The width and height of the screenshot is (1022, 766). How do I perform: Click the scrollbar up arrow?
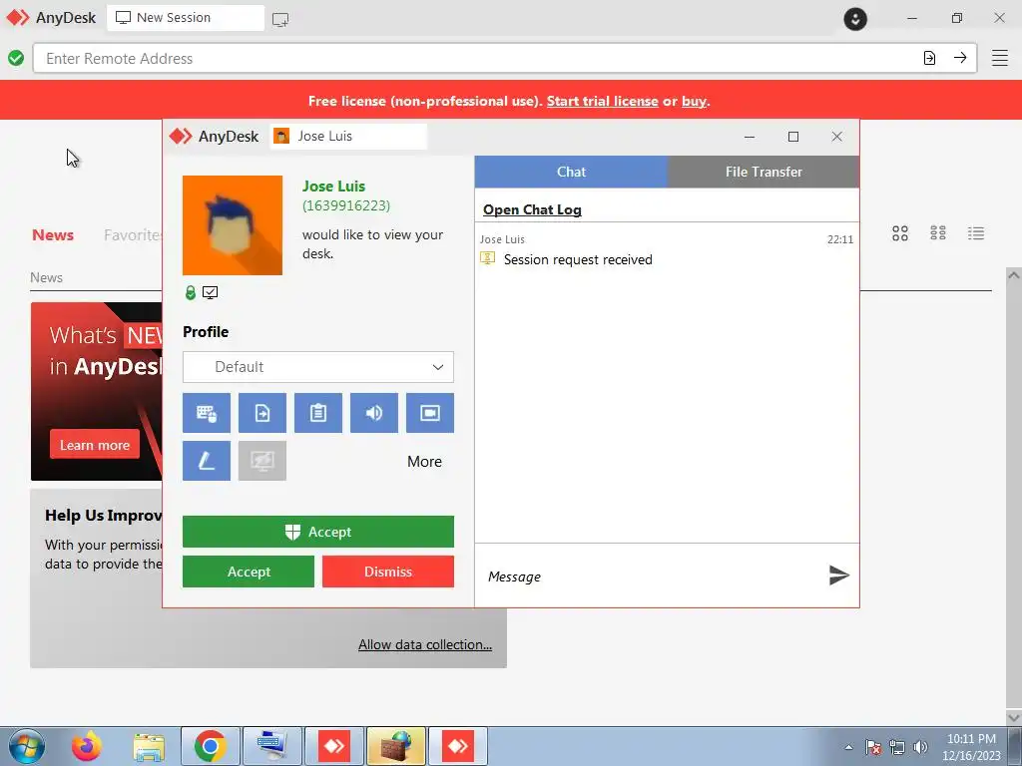1014,275
